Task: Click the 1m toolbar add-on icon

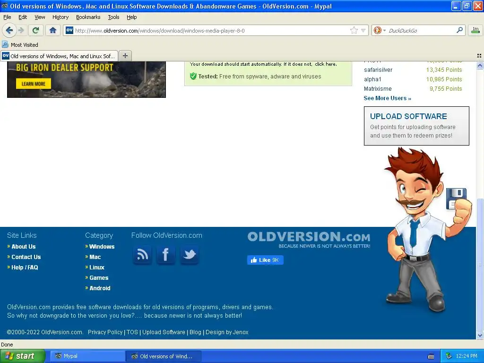Action: point(475,30)
